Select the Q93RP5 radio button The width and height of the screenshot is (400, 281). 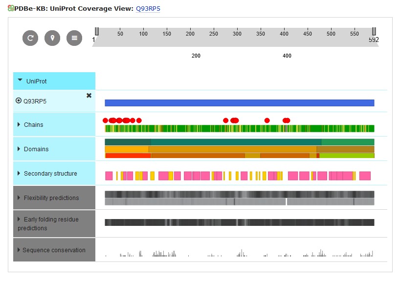click(19, 101)
